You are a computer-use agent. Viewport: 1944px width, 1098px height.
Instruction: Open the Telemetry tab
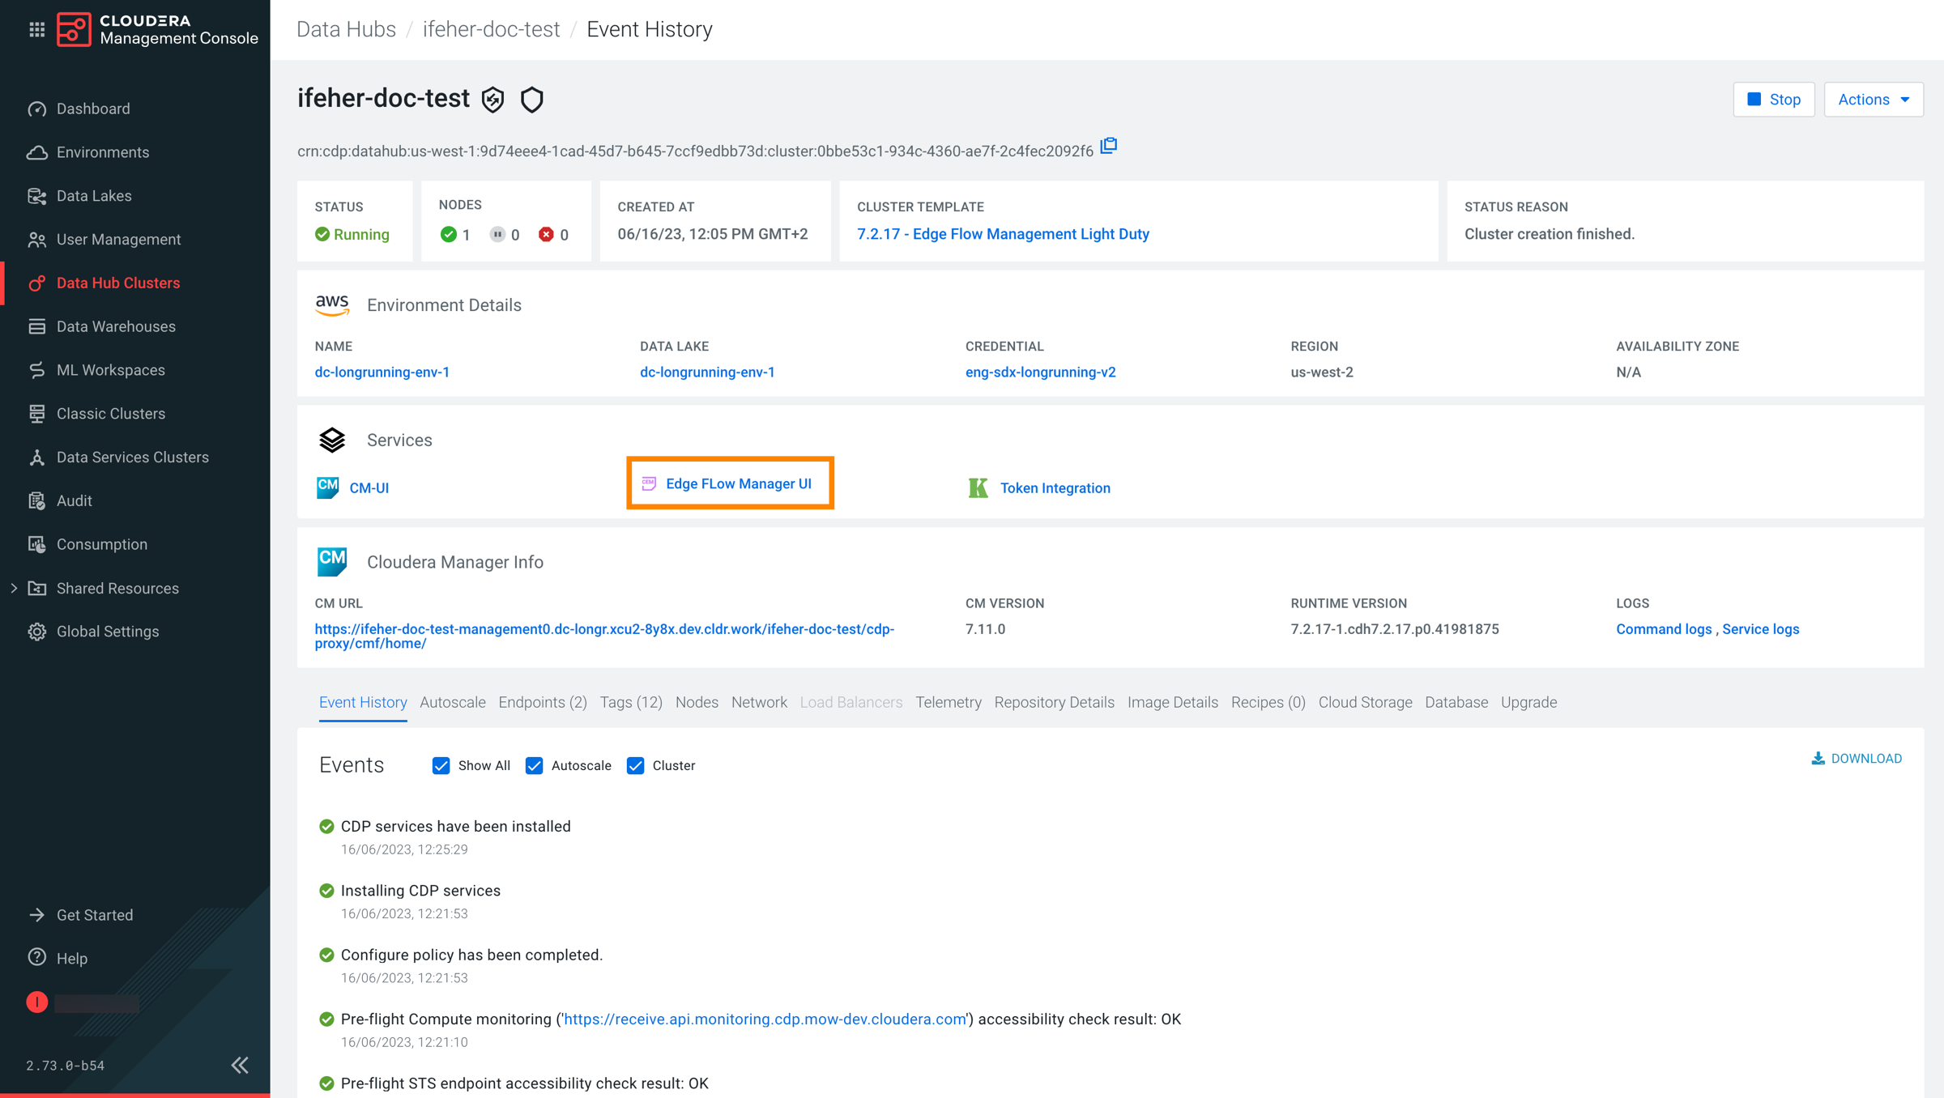(x=948, y=702)
